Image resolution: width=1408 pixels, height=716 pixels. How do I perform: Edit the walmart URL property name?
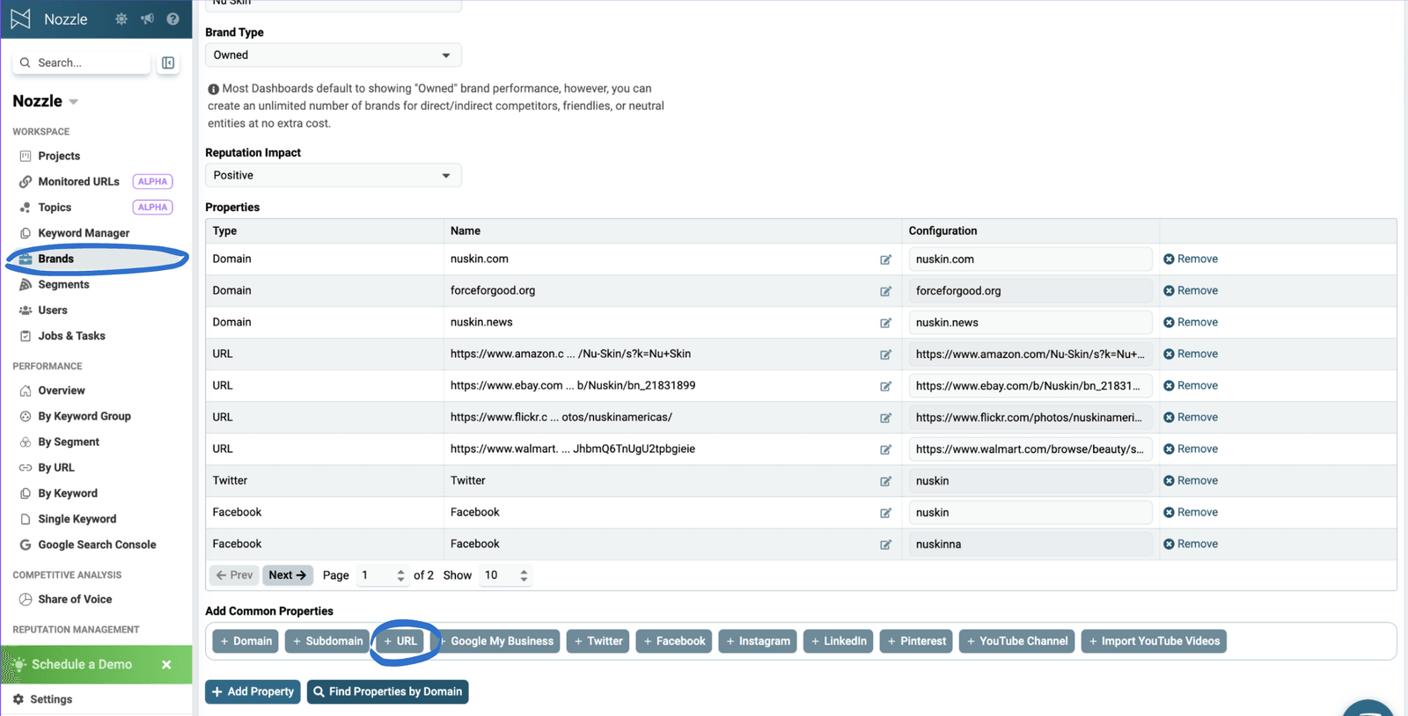click(x=885, y=449)
